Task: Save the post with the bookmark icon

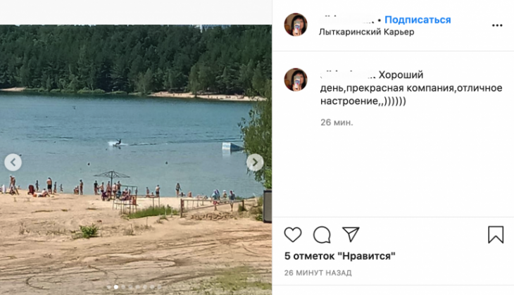Action: tap(496, 234)
